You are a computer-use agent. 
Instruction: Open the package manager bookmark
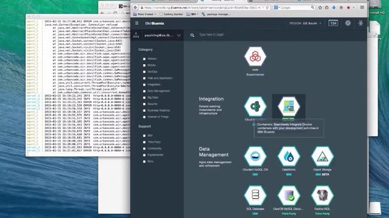coord(216,15)
